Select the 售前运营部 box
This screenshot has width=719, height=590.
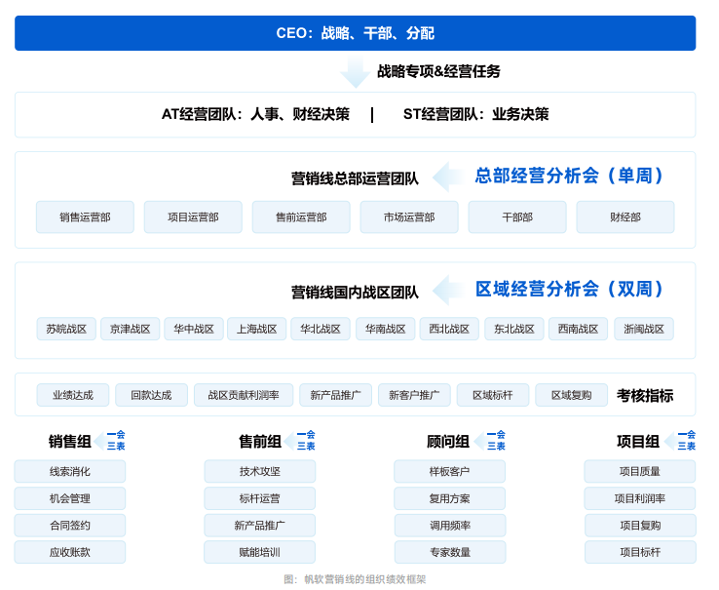click(x=301, y=217)
